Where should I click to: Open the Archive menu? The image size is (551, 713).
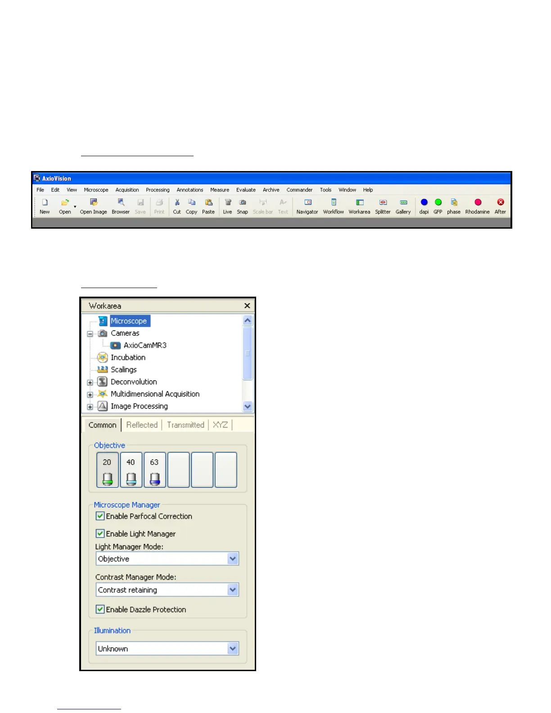point(271,190)
